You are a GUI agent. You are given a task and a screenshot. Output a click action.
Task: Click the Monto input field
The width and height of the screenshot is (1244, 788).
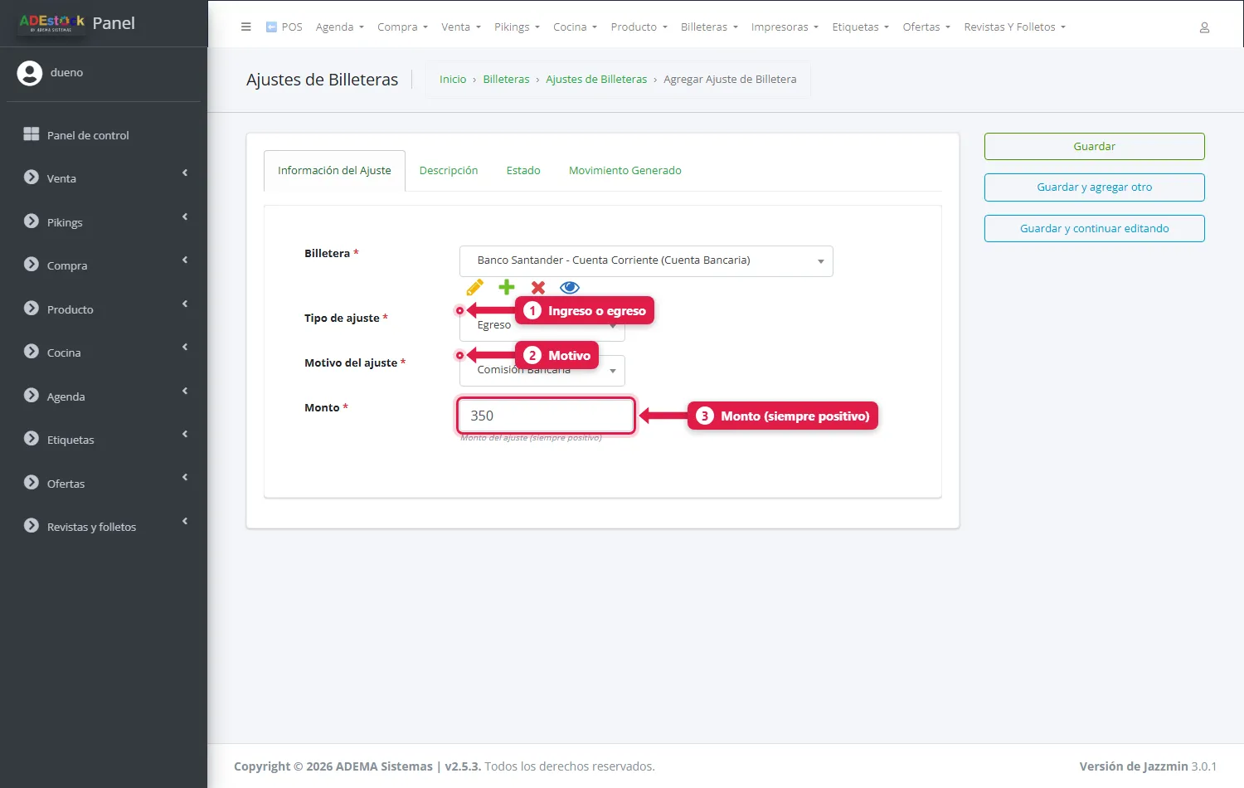tap(546, 416)
